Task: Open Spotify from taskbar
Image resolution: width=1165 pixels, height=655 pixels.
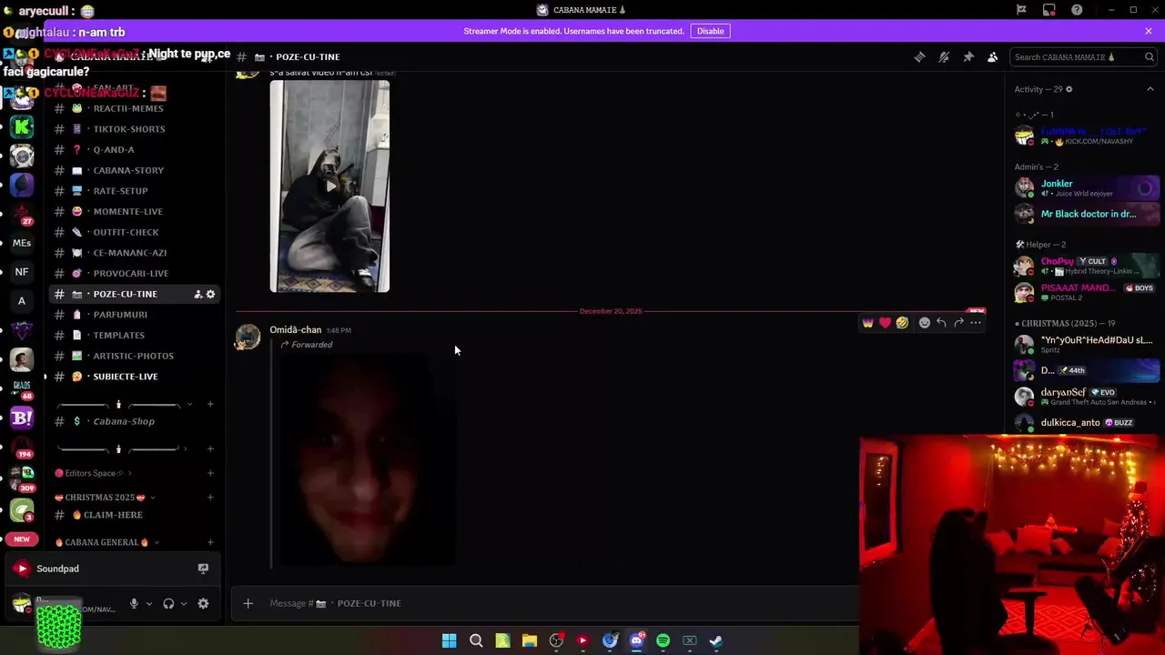Action: [663, 640]
